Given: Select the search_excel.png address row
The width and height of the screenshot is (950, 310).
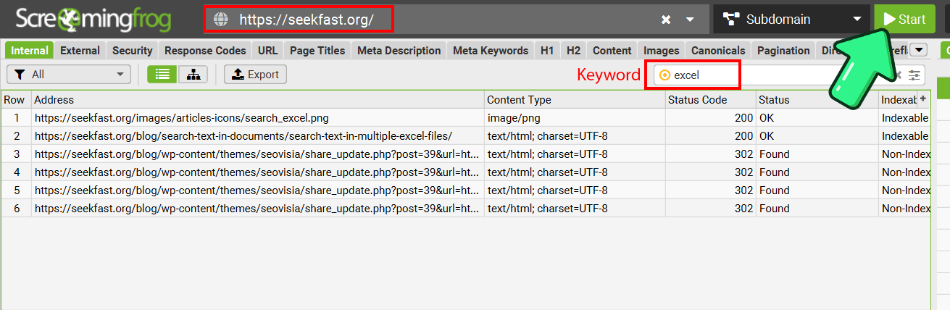Looking at the screenshot, I should (x=181, y=117).
